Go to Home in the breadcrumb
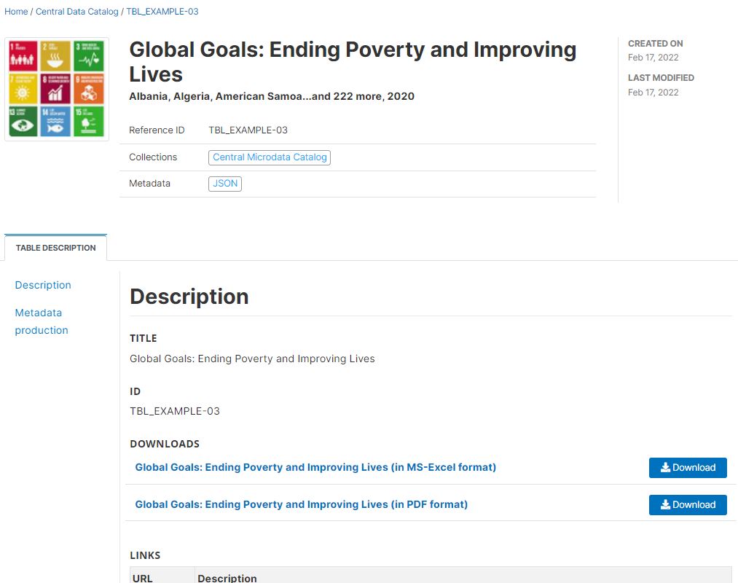738x583 pixels. pos(16,12)
